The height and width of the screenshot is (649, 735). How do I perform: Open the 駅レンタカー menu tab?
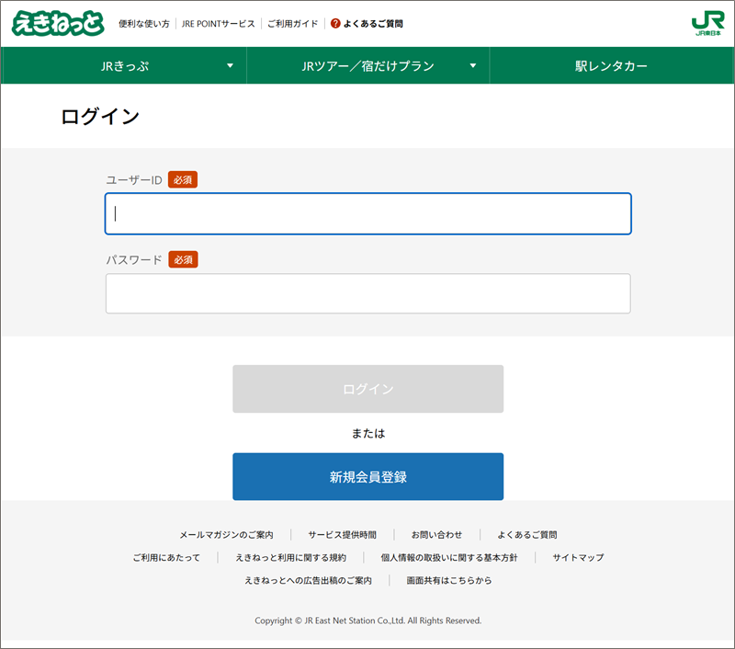611,66
